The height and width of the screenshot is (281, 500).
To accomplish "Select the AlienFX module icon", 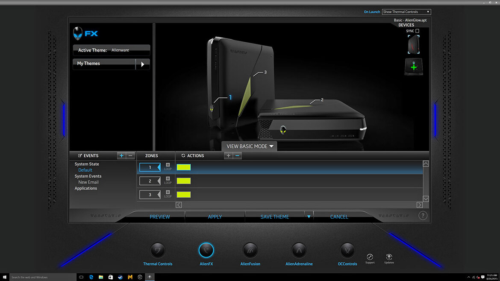I will tap(206, 250).
